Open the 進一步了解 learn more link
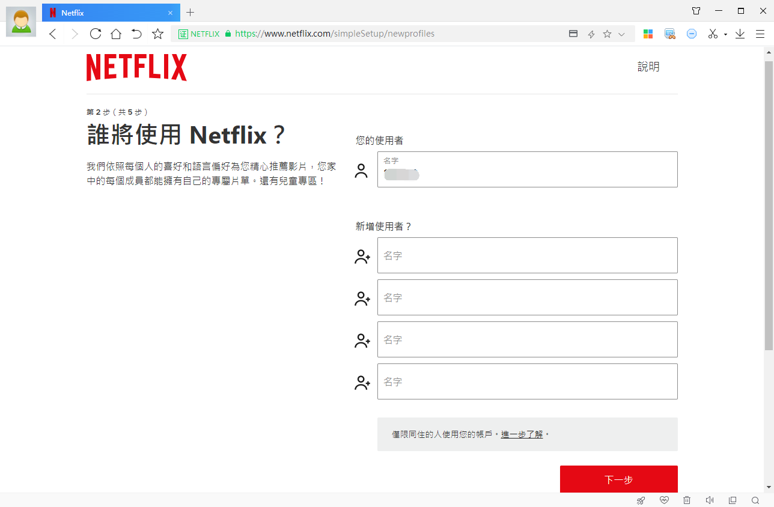Image resolution: width=774 pixels, height=507 pixels. (522, 434)
